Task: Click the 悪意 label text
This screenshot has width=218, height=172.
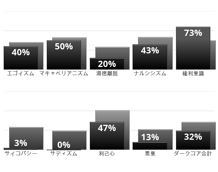Action: [x=150, y=153]
